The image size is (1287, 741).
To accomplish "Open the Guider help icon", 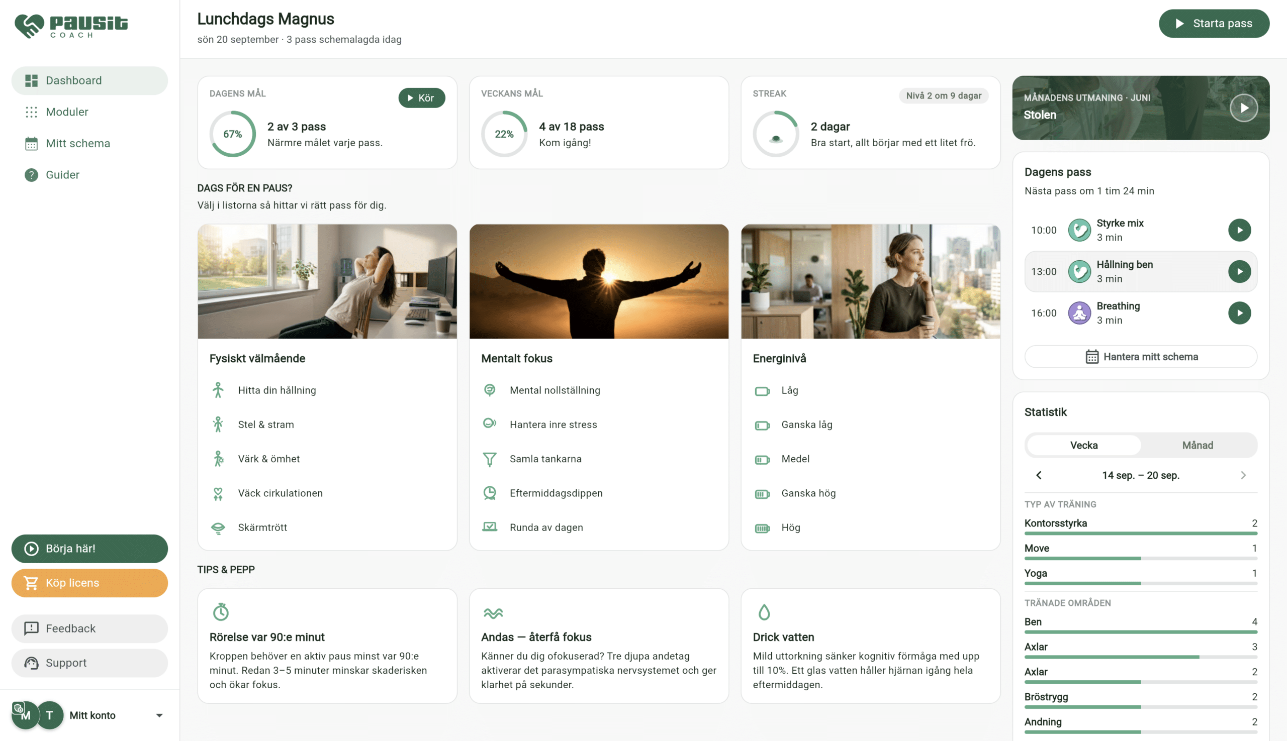I will tap(32, 174).
